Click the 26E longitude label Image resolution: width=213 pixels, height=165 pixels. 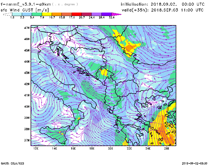coord(167,148)
